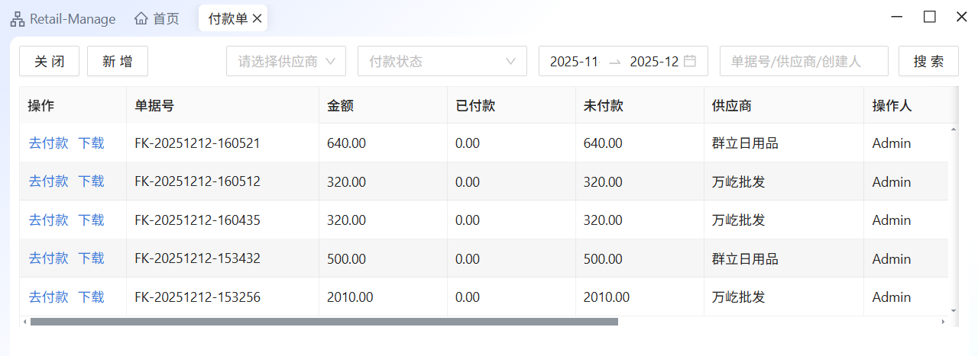Screen dimensions: 978x356
Task: Switch to the 首页 tab
Action: (x=166, y=19)
